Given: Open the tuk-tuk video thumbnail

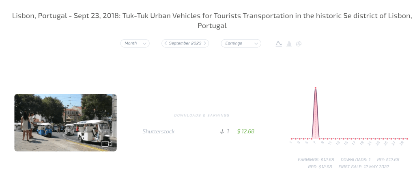Looking at the screenshot, I should (65, 122).
